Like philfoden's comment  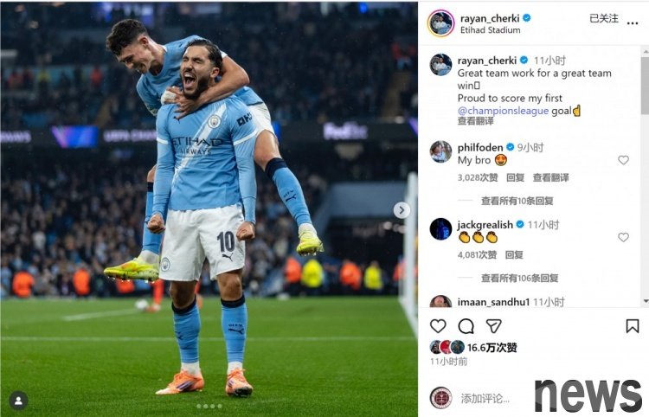pyautogui.click(x=623, y=160)
